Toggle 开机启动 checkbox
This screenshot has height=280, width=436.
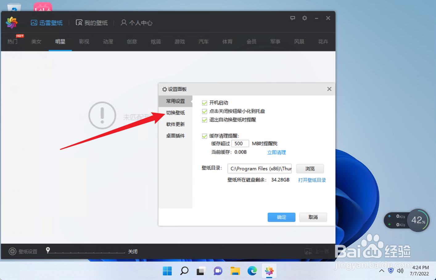click(x=204, y=103)
